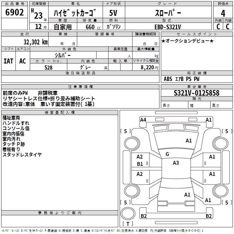
Task: Click the 高さ dimension label
Action: pyautogui.click(x=216, y=105)
